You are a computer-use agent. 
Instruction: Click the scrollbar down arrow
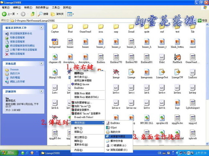click(207, 144)
